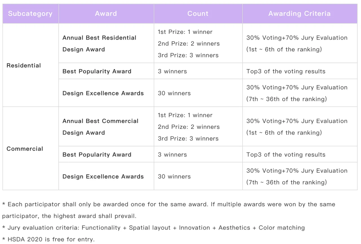Click Residential Best Popularity Award cell

97,71
